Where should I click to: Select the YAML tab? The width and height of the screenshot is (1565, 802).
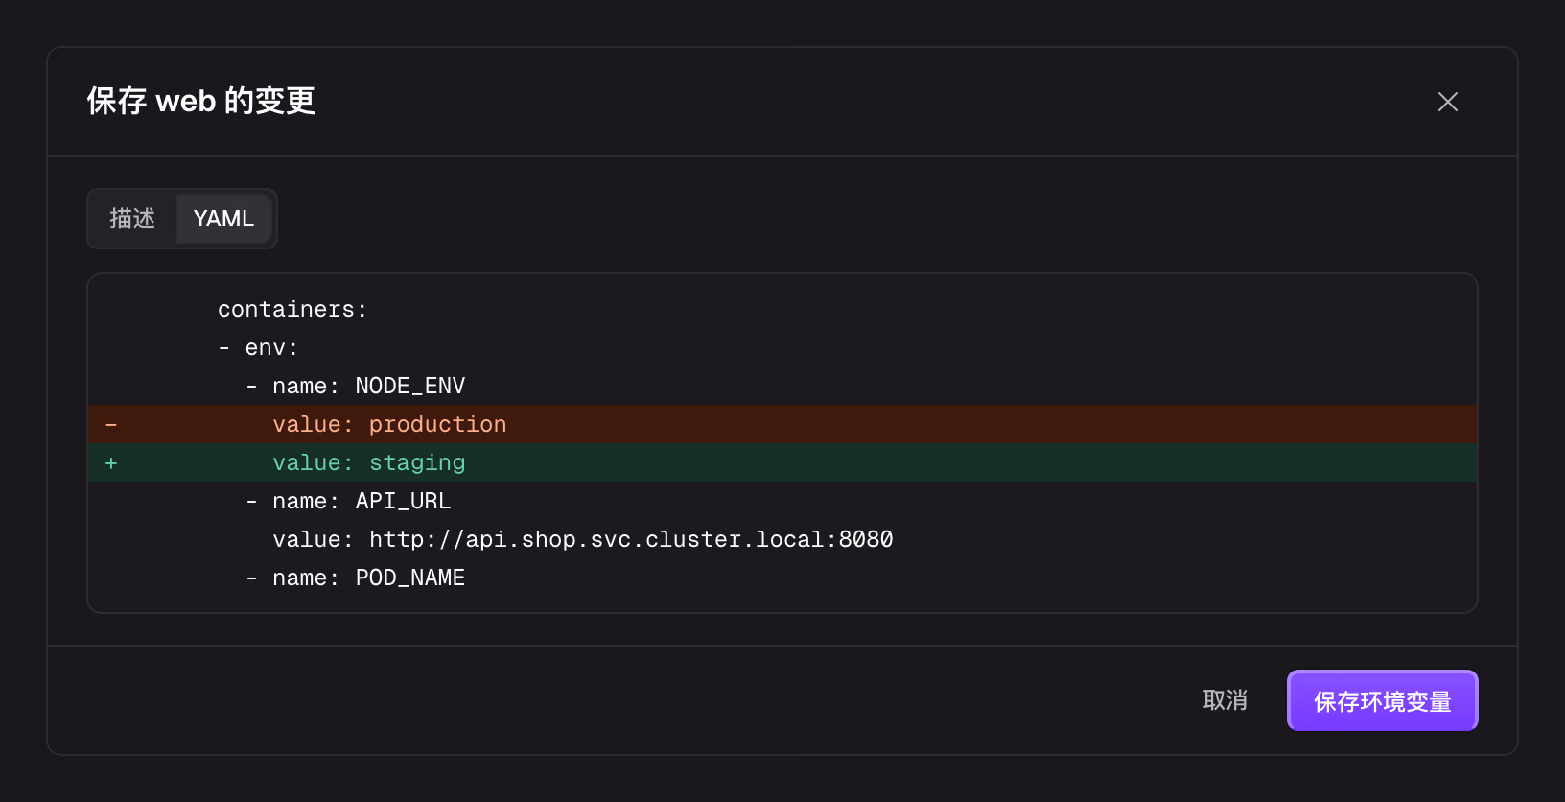tap(223, 219)
